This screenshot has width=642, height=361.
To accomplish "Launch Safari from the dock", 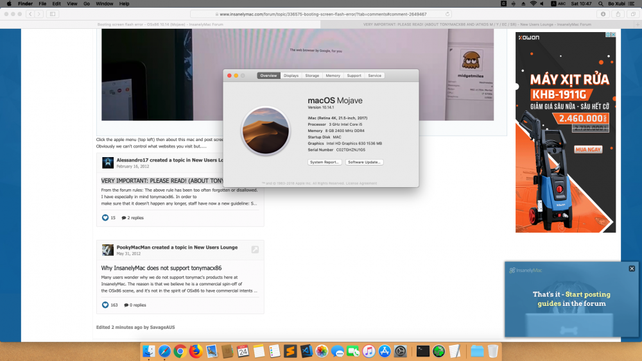I will 164,351.
